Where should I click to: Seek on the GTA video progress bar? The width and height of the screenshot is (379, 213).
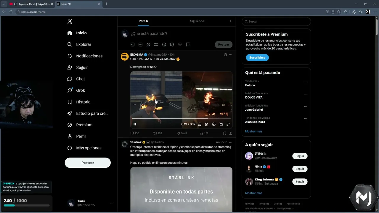point(182,118)
